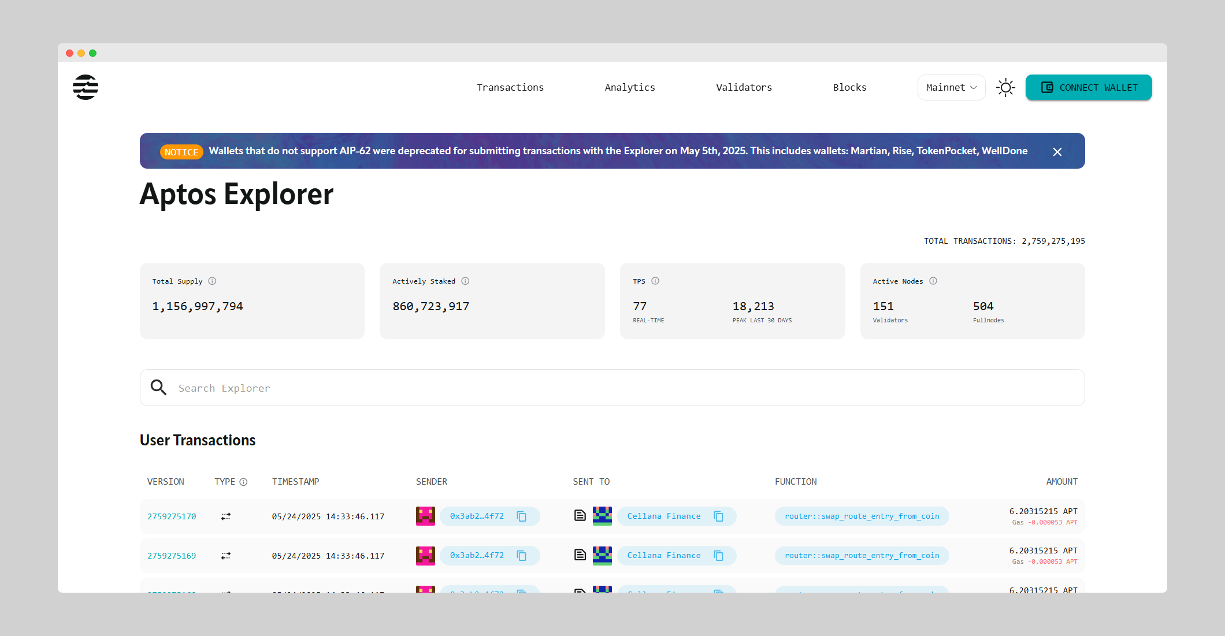Click the search magnifier icon
1225x636 pixels.
tap(158, 388)
